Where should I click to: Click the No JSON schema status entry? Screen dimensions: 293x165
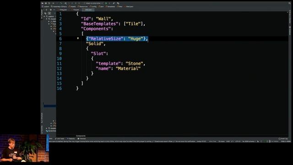249,142
